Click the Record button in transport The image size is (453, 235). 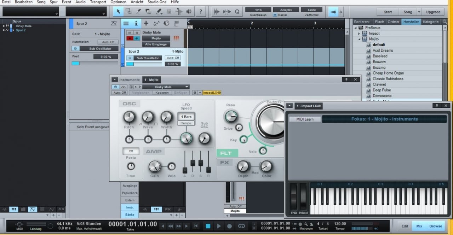pos(229,226)
